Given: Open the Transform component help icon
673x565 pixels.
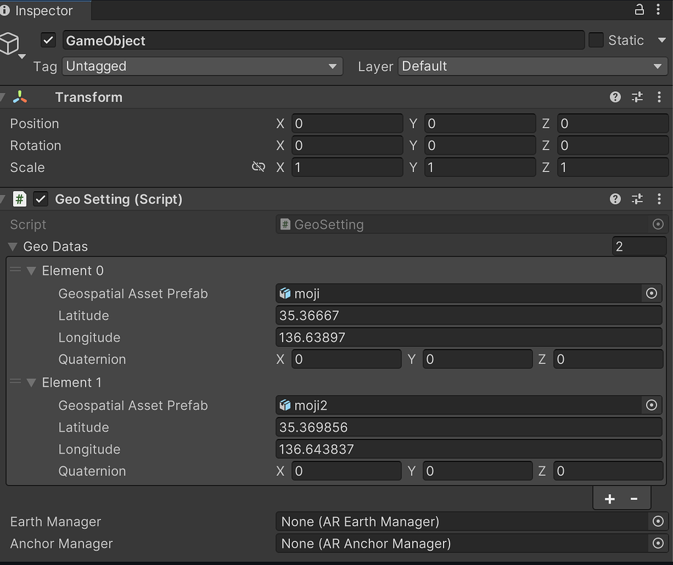Looking at the screenshot, I should coord(615,97).
